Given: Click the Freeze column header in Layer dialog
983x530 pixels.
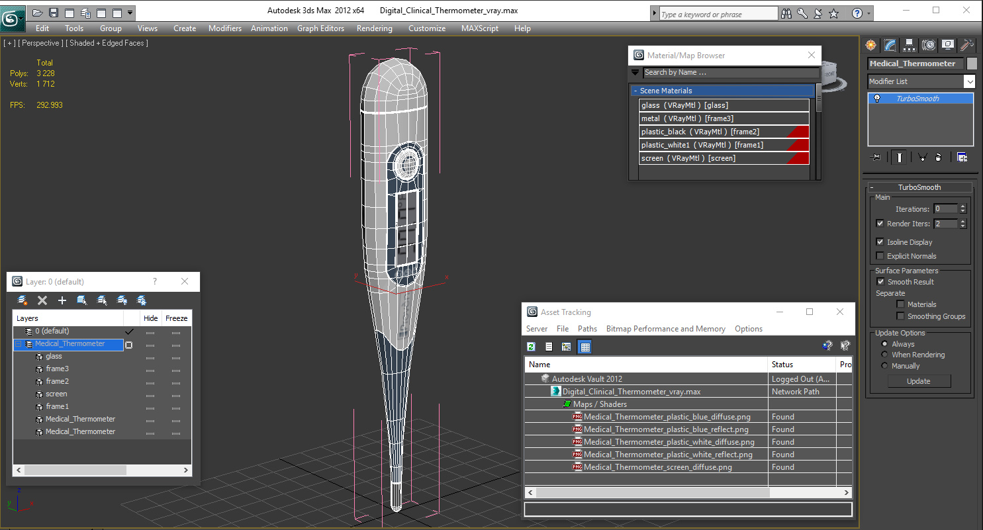Looking at the screenshot, I should (x=177, y=318).
